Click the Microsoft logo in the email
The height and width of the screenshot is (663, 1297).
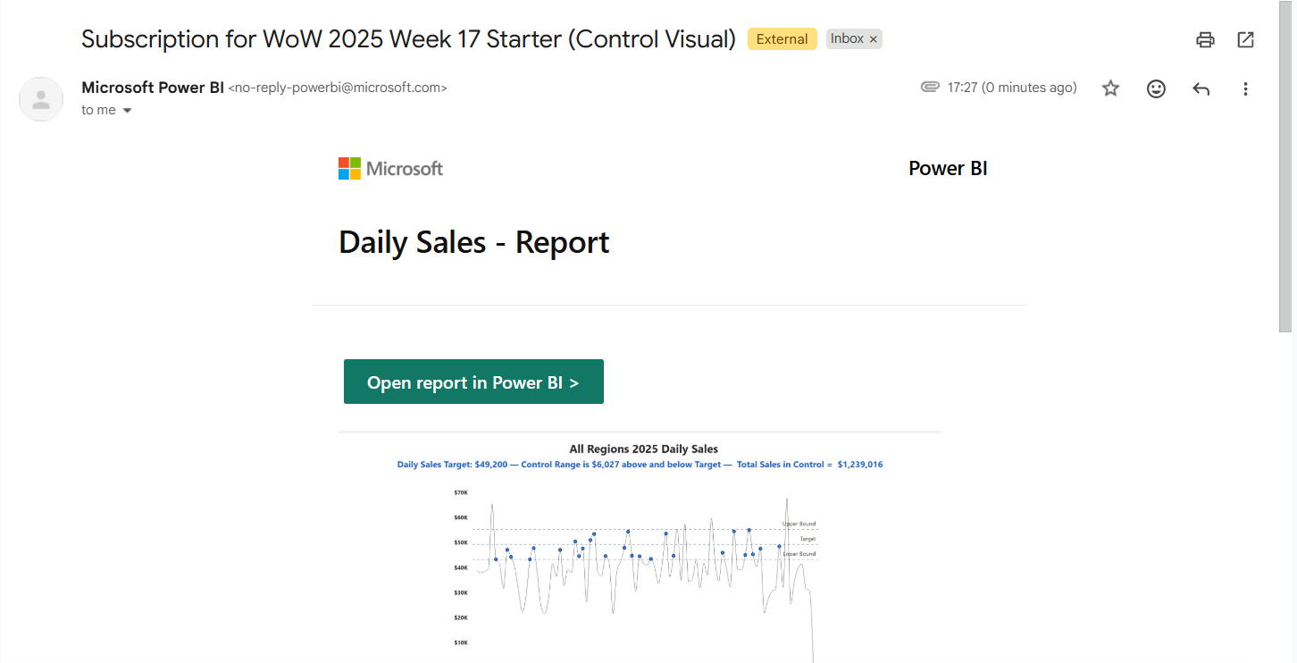(390, 168)
